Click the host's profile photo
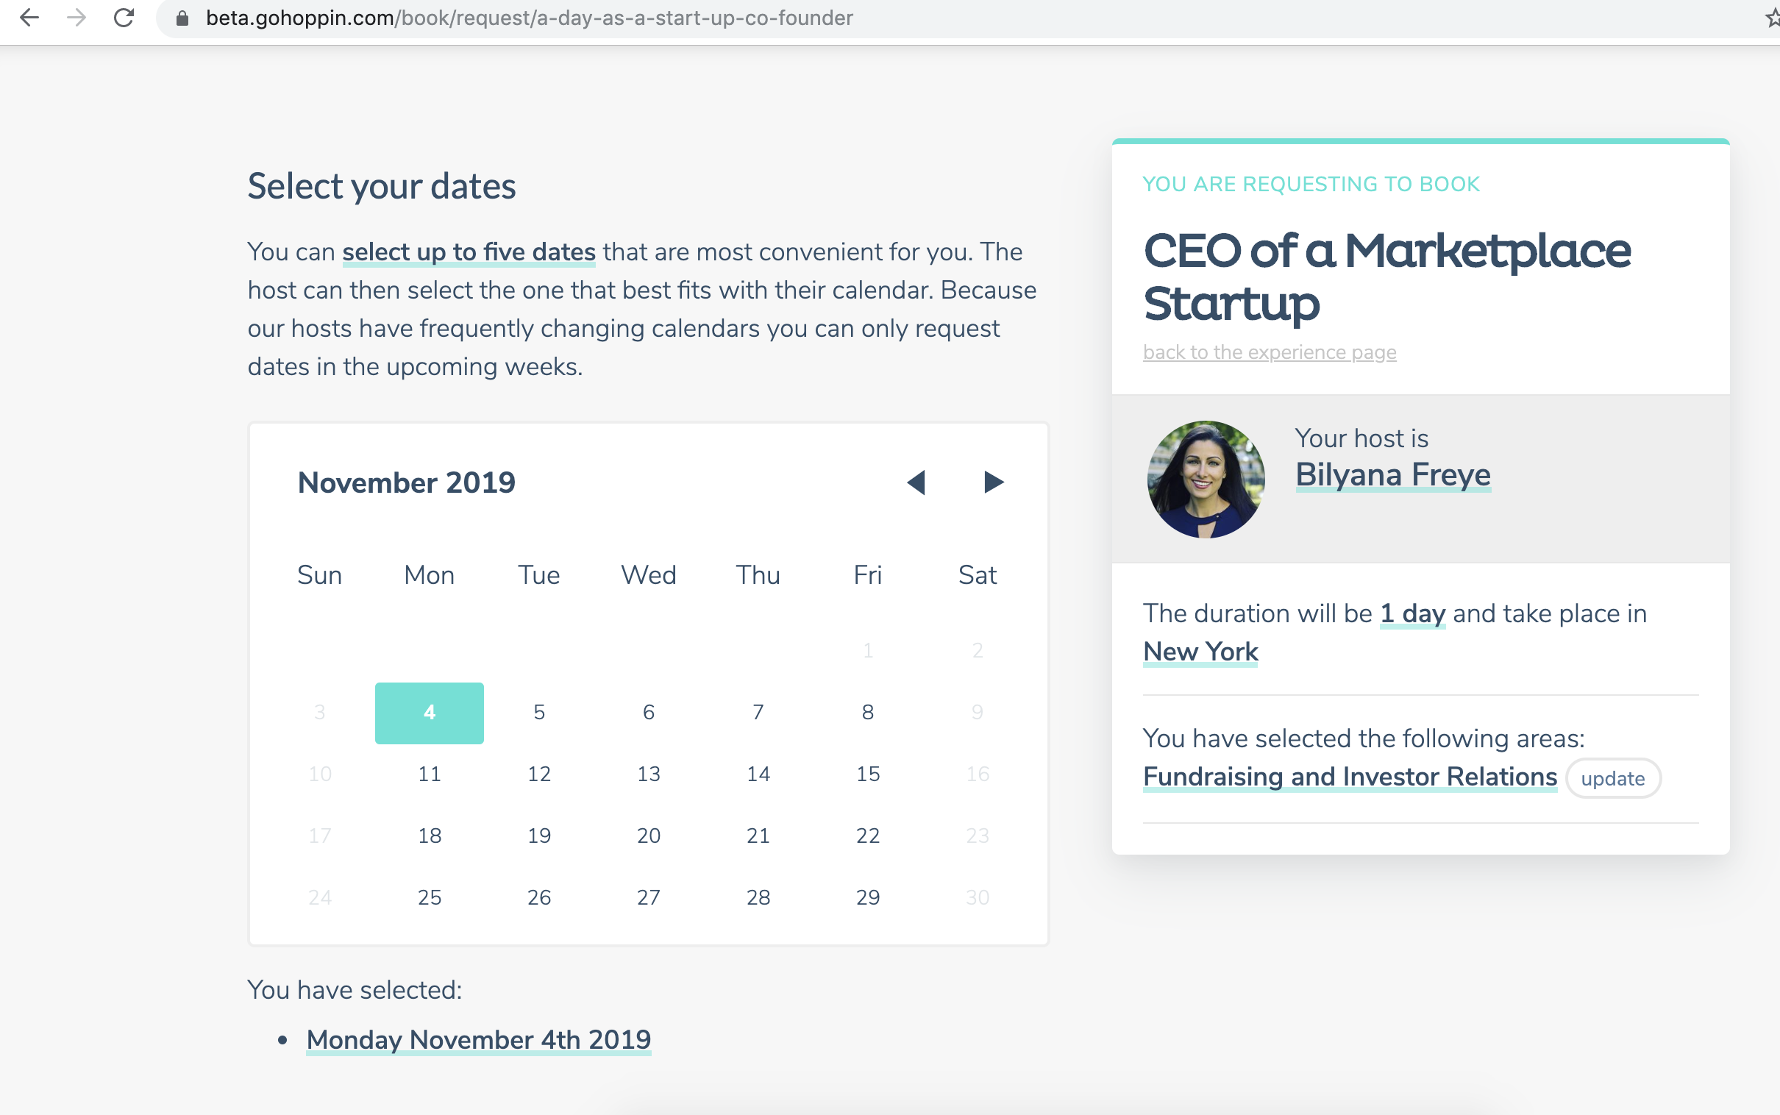The image size is (1780, 1115). (1206, 480)
